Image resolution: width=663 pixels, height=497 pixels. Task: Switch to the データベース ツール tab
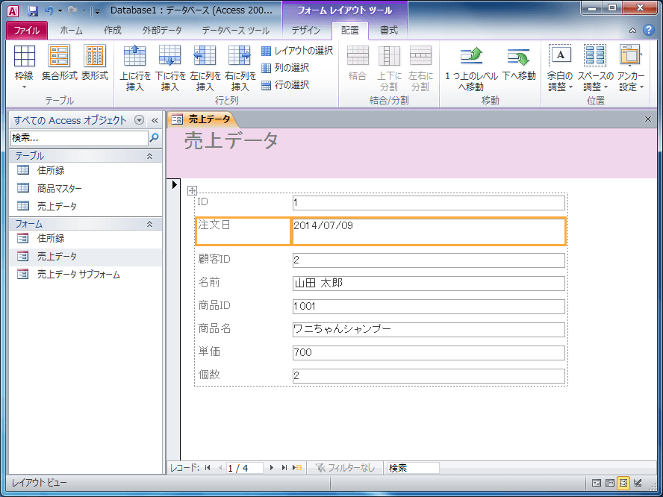235,31
